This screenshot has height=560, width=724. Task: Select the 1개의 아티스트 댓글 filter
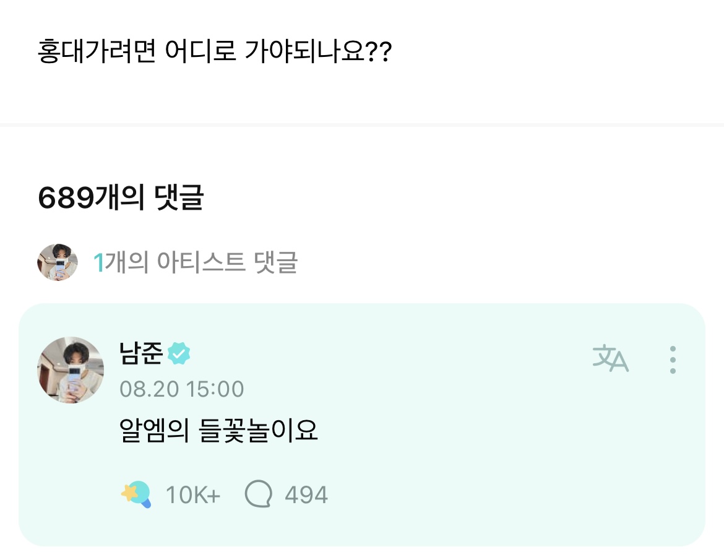(195, 263)
